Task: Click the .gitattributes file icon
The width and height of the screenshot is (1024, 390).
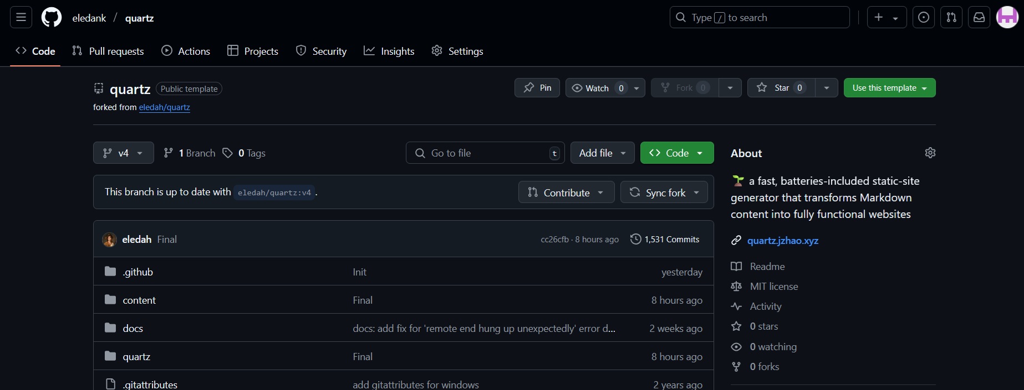Action: pyautogui.click(x=110, y=384)
